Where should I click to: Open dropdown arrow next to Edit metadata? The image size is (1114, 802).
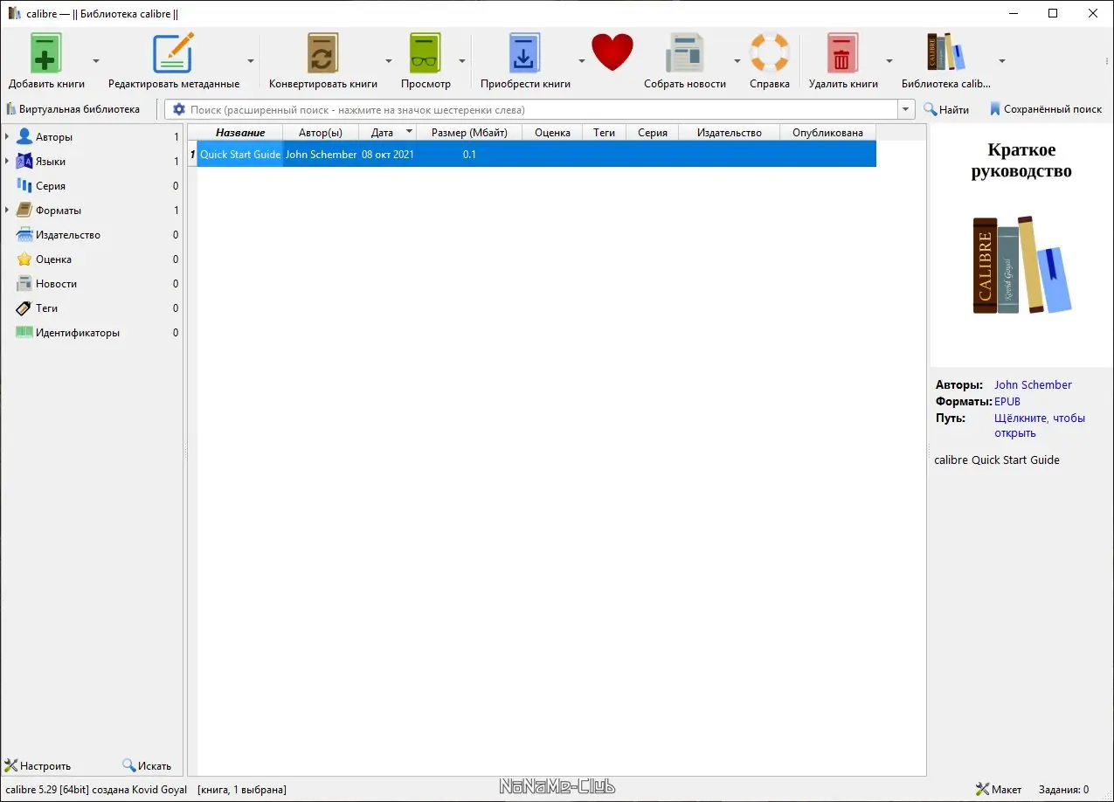(x=251, y=61)
